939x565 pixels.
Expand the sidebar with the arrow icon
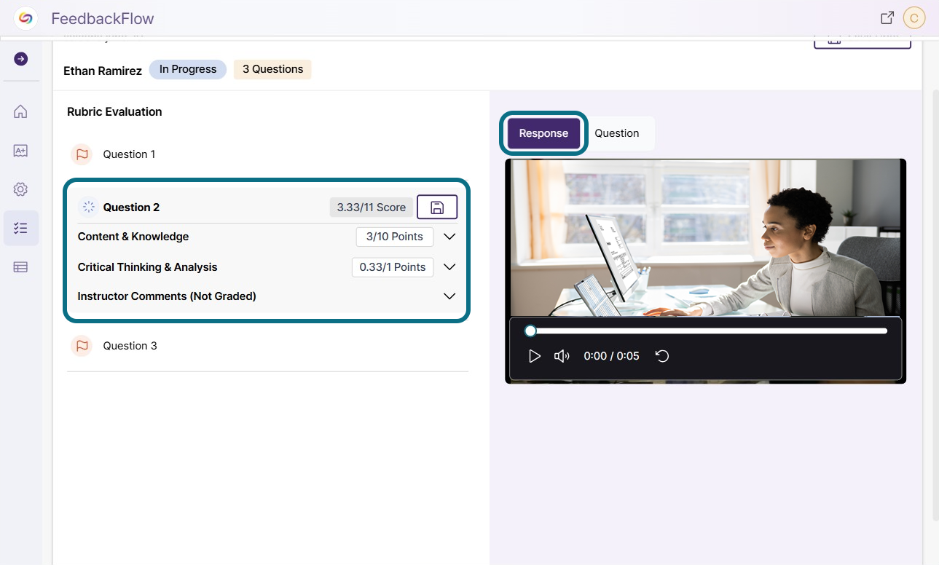[20, 59]
